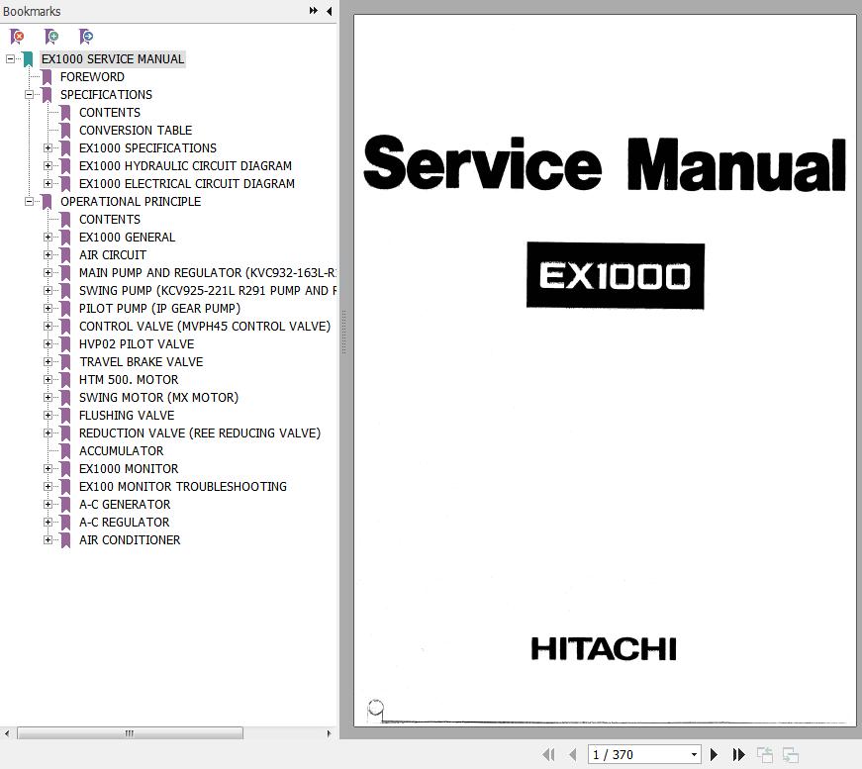Click teal bookmark icon of root manual

(28, 58)
